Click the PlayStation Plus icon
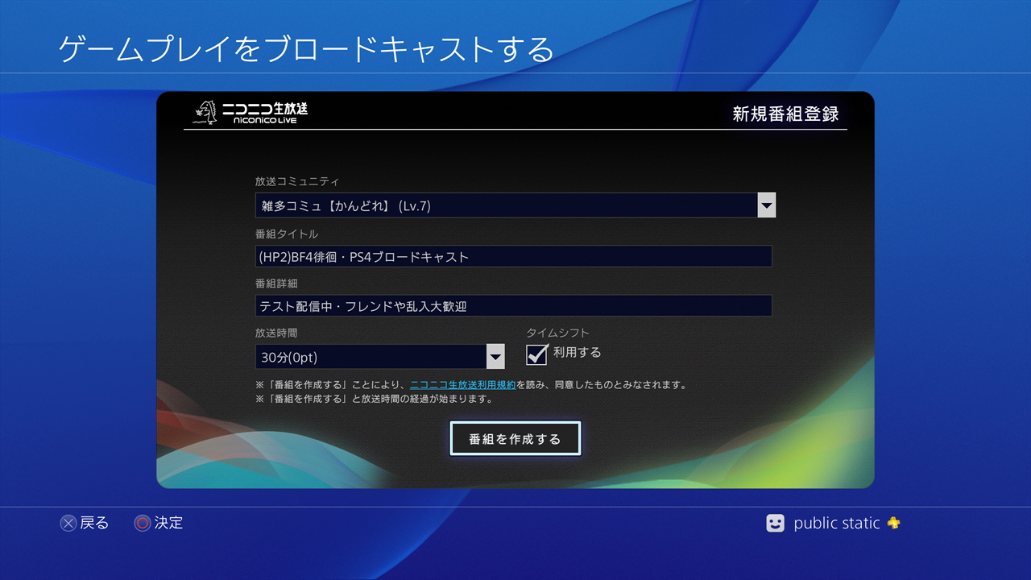The height and width of the screenshot is (580, 1031). 893,523
